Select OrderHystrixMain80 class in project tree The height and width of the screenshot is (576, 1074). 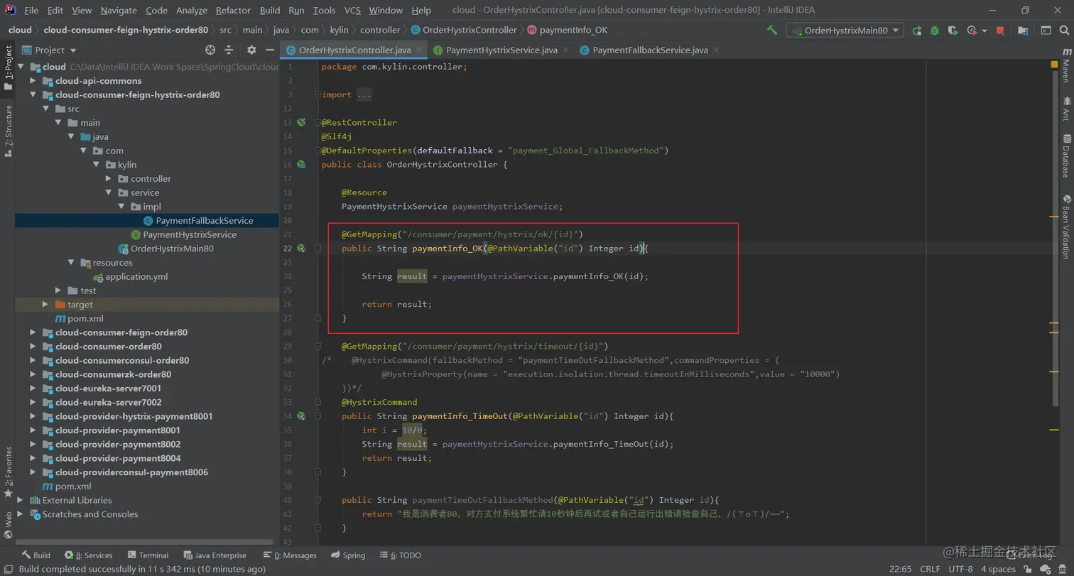(x=172, y=249)
